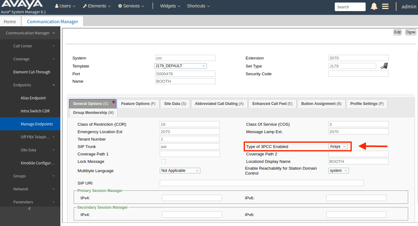Viewport: 418px width, 226px height.
Task: Expand the Site Data sidebar item
Action: 30,150
